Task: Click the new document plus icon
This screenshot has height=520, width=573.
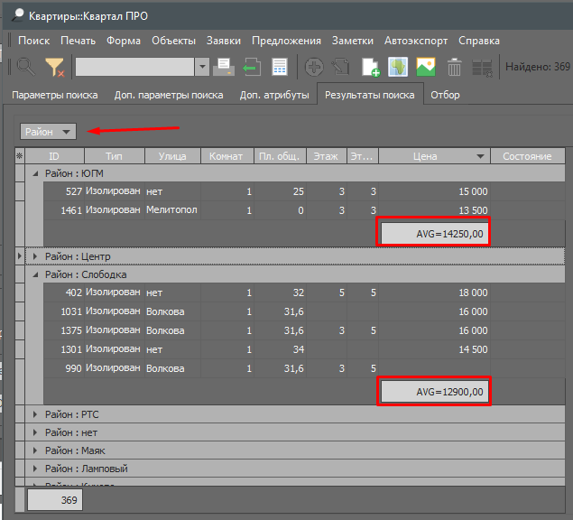Action: 371,67
